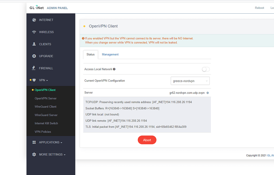Open the OpenVPN configuration dropdown showing greece-nordvpn
This screenshot has height=175, width=274.
tap(190, 81)
